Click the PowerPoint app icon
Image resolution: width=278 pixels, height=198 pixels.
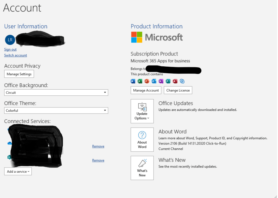[147, 81]
